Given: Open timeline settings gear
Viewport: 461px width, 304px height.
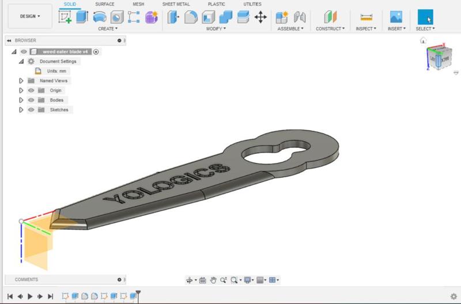Looking at the screenshot, I should click(x=454, y=296).
